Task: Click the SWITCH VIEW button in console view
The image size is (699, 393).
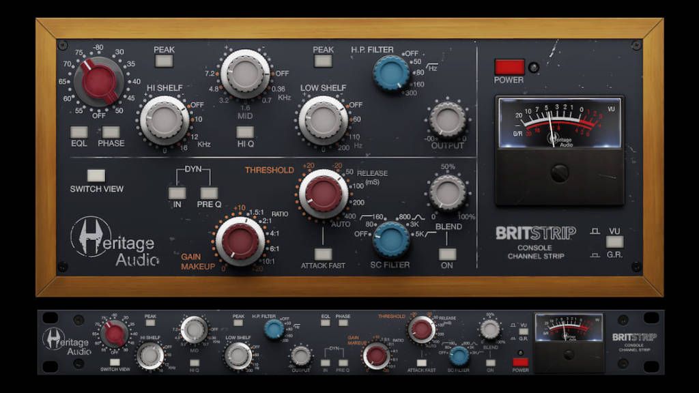Action: click(96, 175)
